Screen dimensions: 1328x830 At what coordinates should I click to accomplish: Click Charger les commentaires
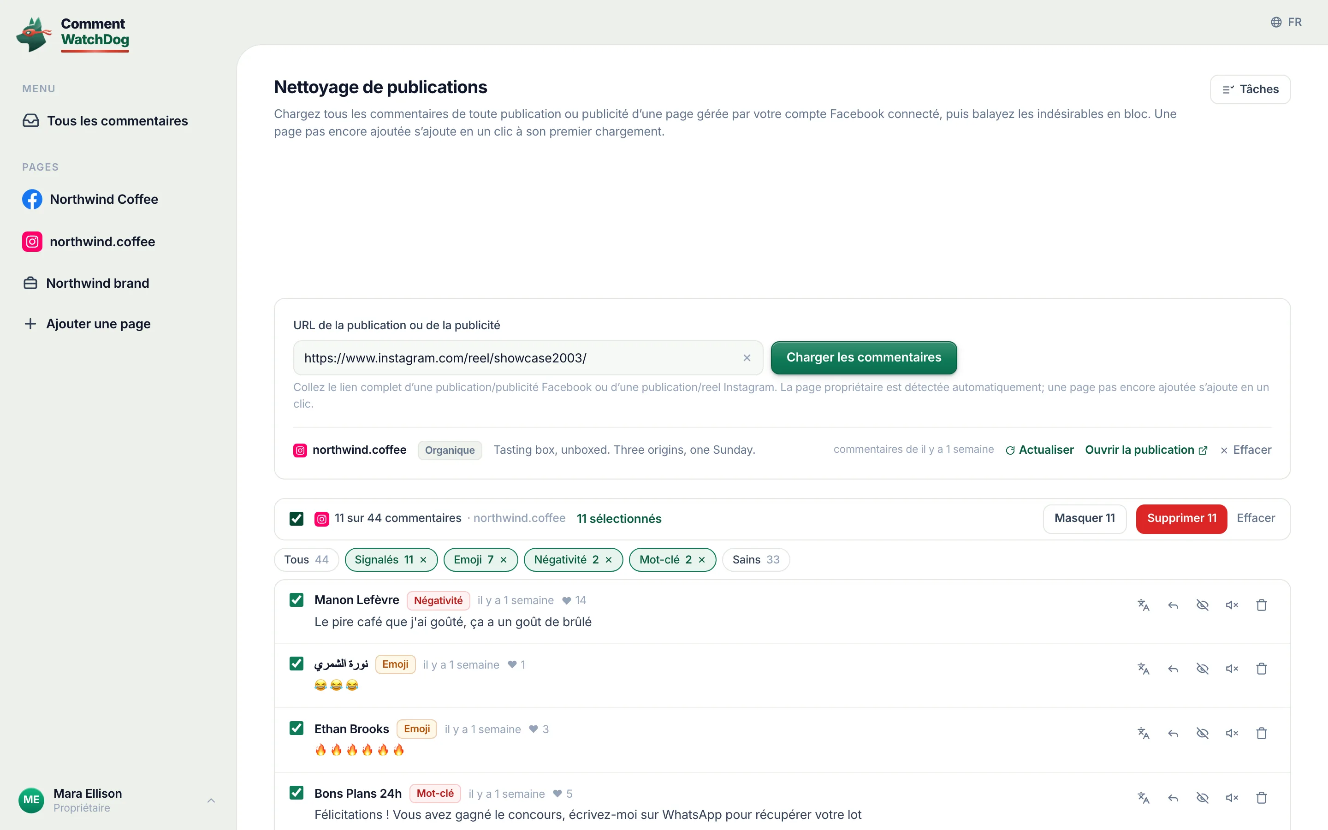tap(864, 357)
